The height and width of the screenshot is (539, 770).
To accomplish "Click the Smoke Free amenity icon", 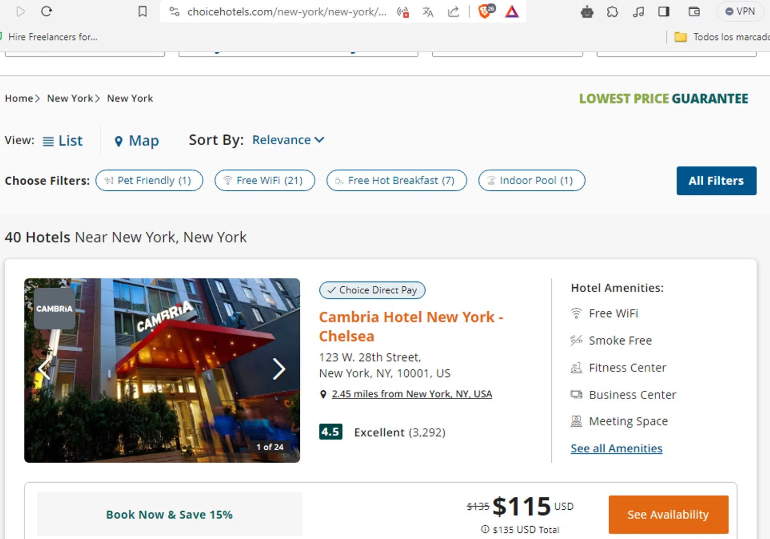I will click(576, 341).
